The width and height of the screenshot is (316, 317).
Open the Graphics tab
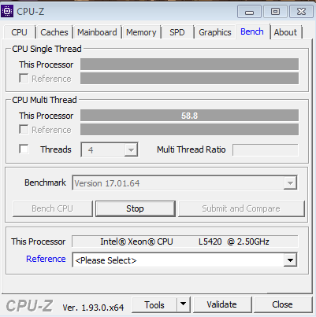point(215,32)
